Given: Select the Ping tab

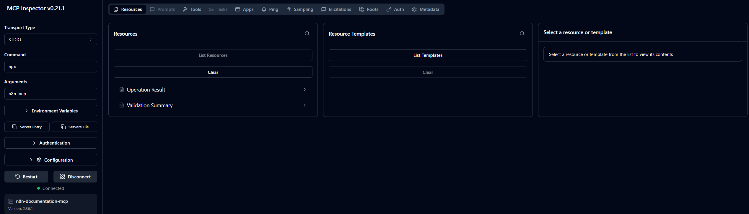Looking at the screenshot, I should click(270, 9).
